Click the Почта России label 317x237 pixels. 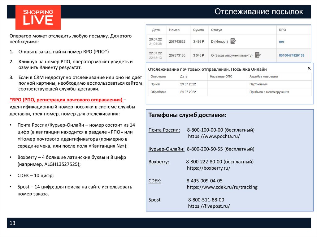[x=164, y=130]
